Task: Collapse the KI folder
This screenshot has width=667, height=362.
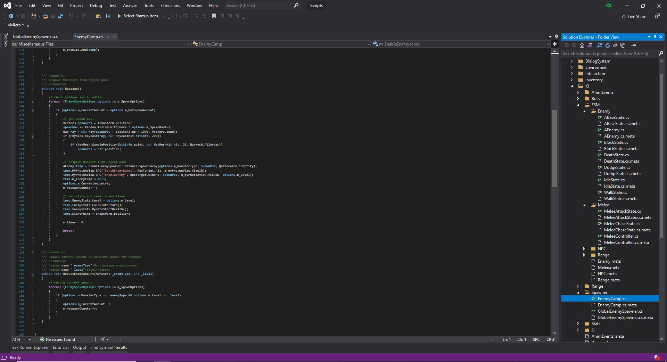Action: (x=571, y=86)
